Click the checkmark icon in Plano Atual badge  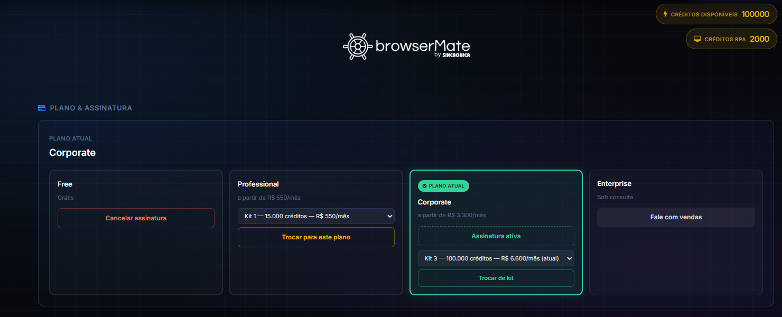click(425, 186)
